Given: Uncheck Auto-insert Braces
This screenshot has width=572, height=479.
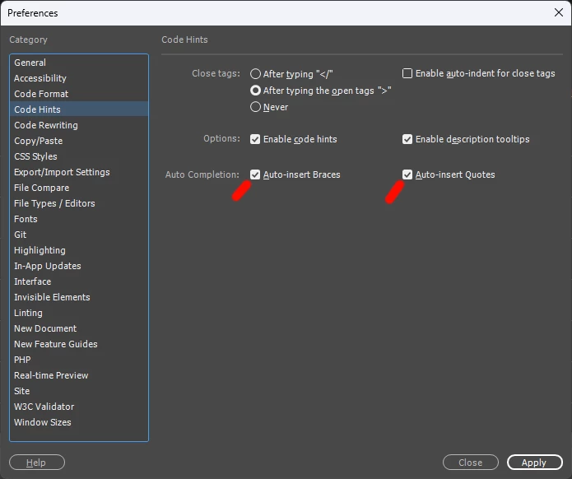Looking at the screenshot, I should pyautogui.click(x=255, y=174).
